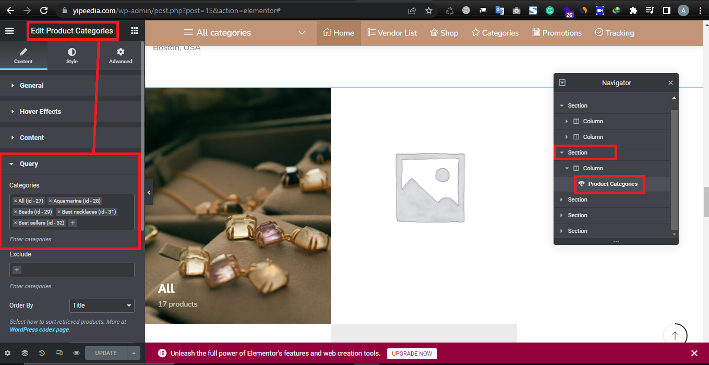
Task: Share this page from the address bar
Action: (412, 10)
